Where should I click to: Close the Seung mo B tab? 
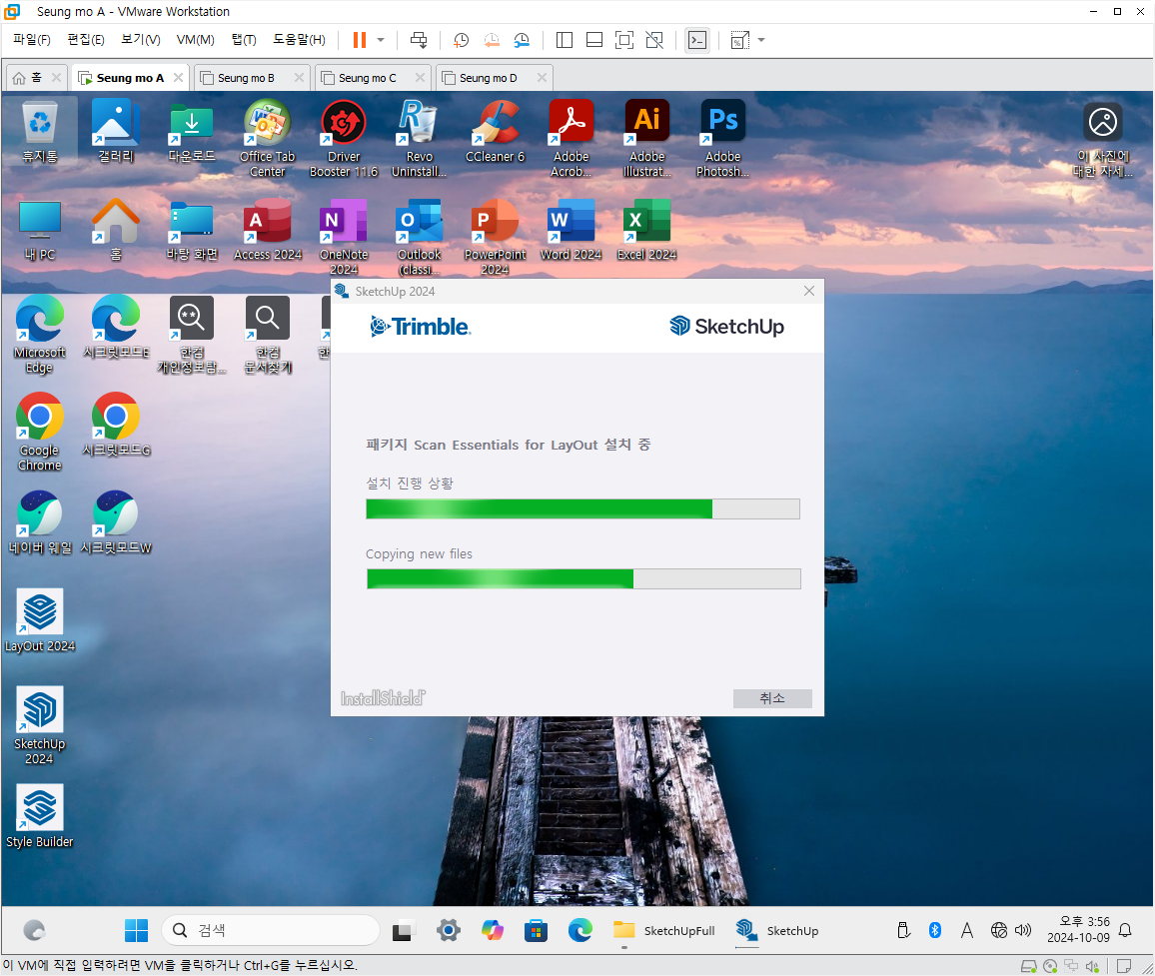[299, 77]
